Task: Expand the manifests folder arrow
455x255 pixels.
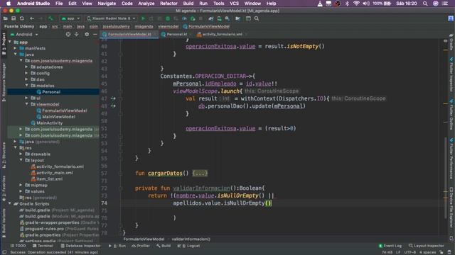Action: click(x=16, y=48)
